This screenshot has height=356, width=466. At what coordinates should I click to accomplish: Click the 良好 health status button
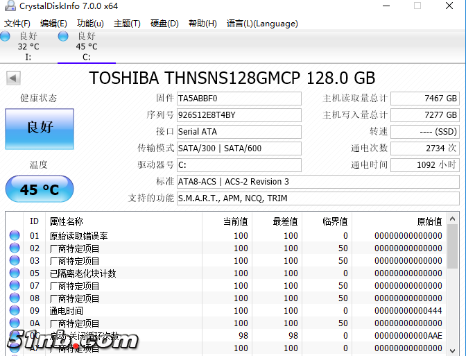point(40,129)
